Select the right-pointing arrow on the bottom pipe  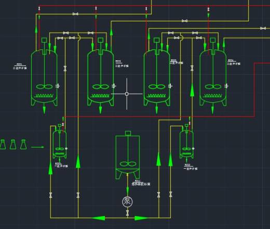coord(141,218)
